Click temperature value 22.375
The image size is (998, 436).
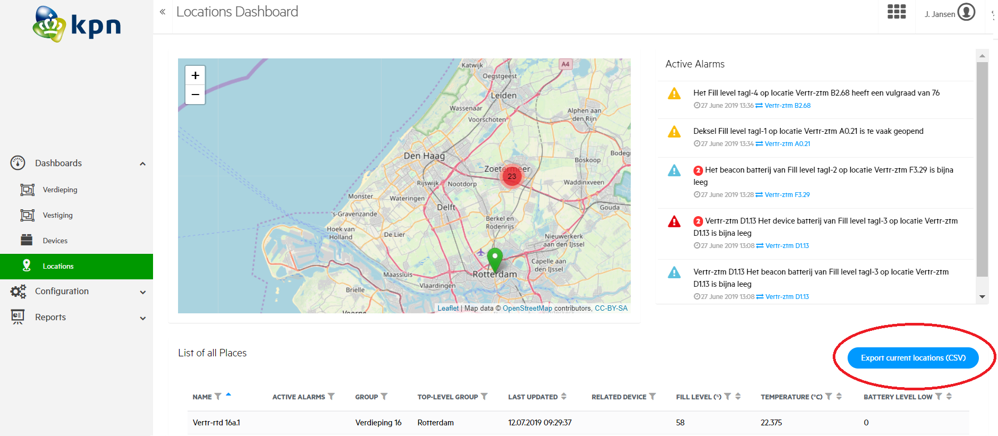point(771,423)
